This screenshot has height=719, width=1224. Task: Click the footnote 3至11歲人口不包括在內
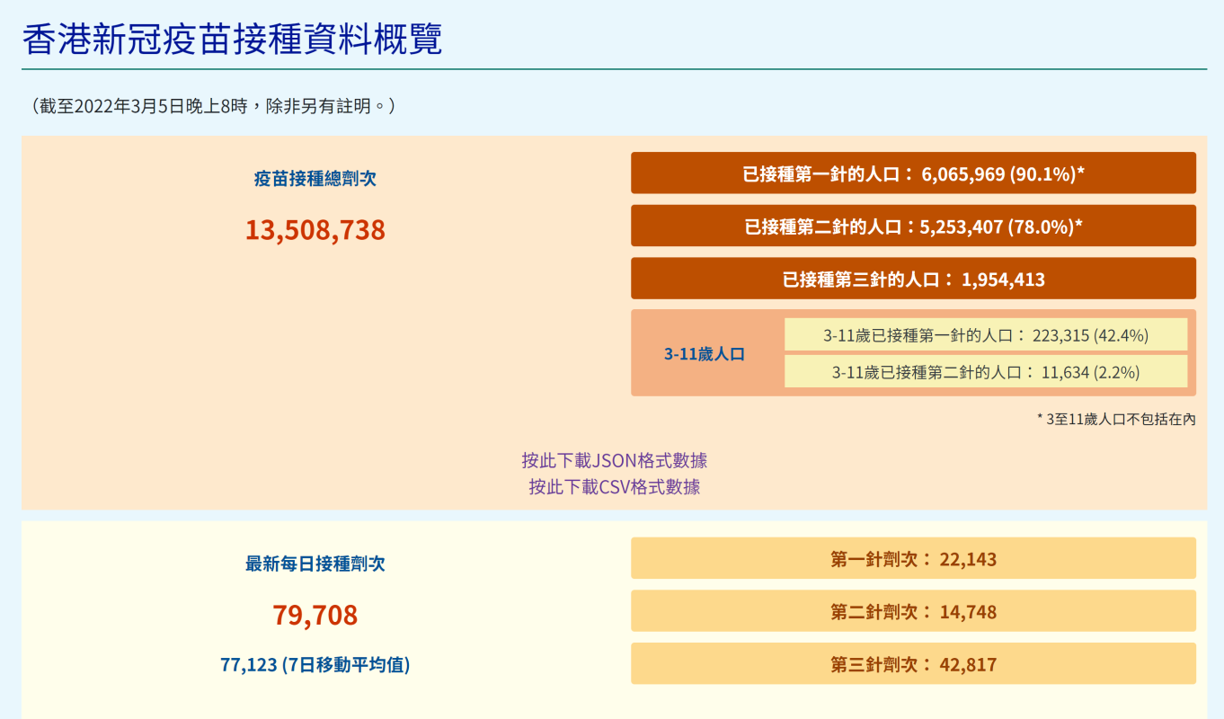1115,419
